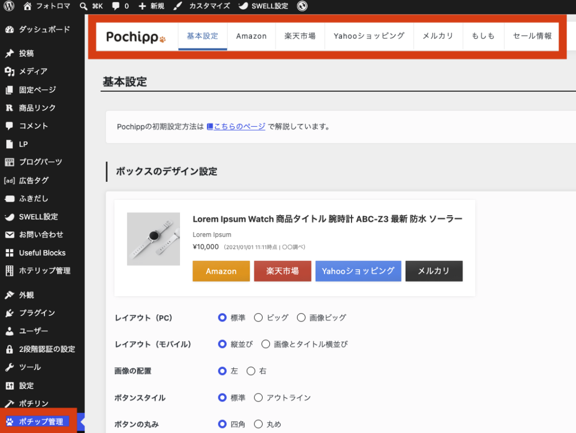
Task: Select 画像とタイトル横並び mobile layout
Action: tap(265, 344)
